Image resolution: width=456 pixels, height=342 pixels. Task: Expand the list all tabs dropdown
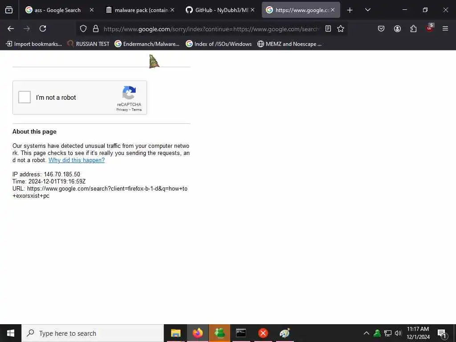pos(367,10)
